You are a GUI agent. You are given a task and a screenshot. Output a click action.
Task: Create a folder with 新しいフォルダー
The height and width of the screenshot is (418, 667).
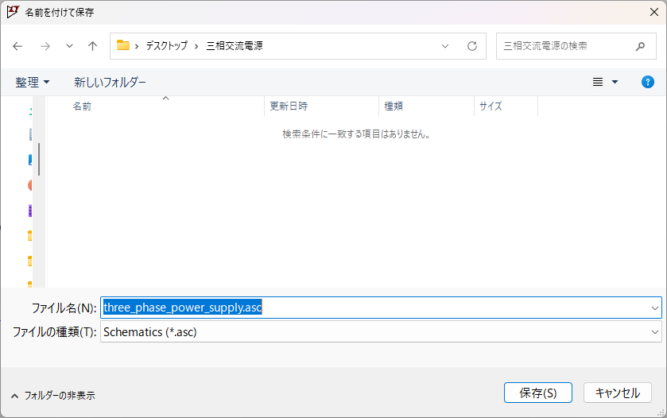point(110,82)
